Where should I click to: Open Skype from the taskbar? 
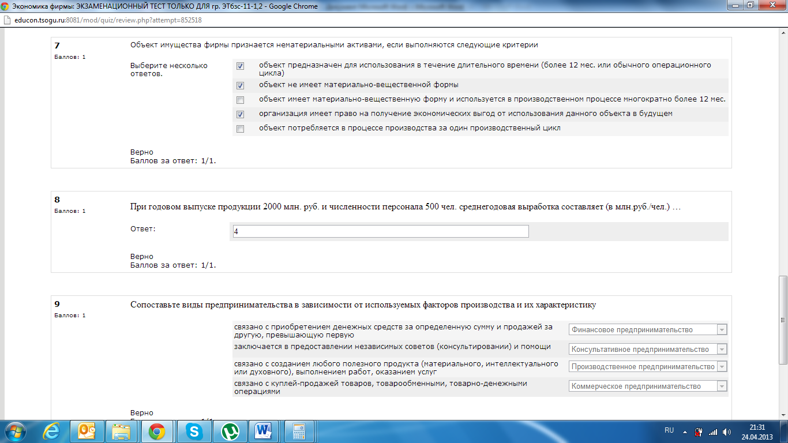(x=194, y=431)
